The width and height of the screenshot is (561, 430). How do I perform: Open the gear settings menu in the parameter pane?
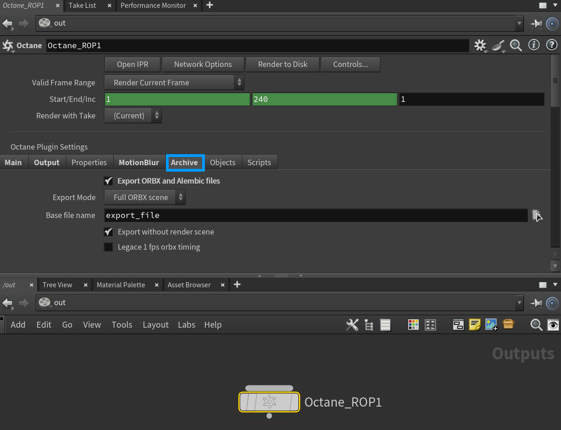pos(479,45)
